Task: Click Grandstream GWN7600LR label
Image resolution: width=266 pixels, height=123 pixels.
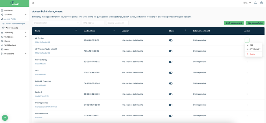Action: tap(45, 107)
